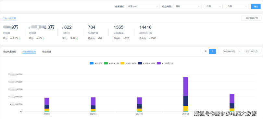Toggle the ¥0-¥59 blue legend swatch
The image size is (263, 119).
click(x=92, y=63)
